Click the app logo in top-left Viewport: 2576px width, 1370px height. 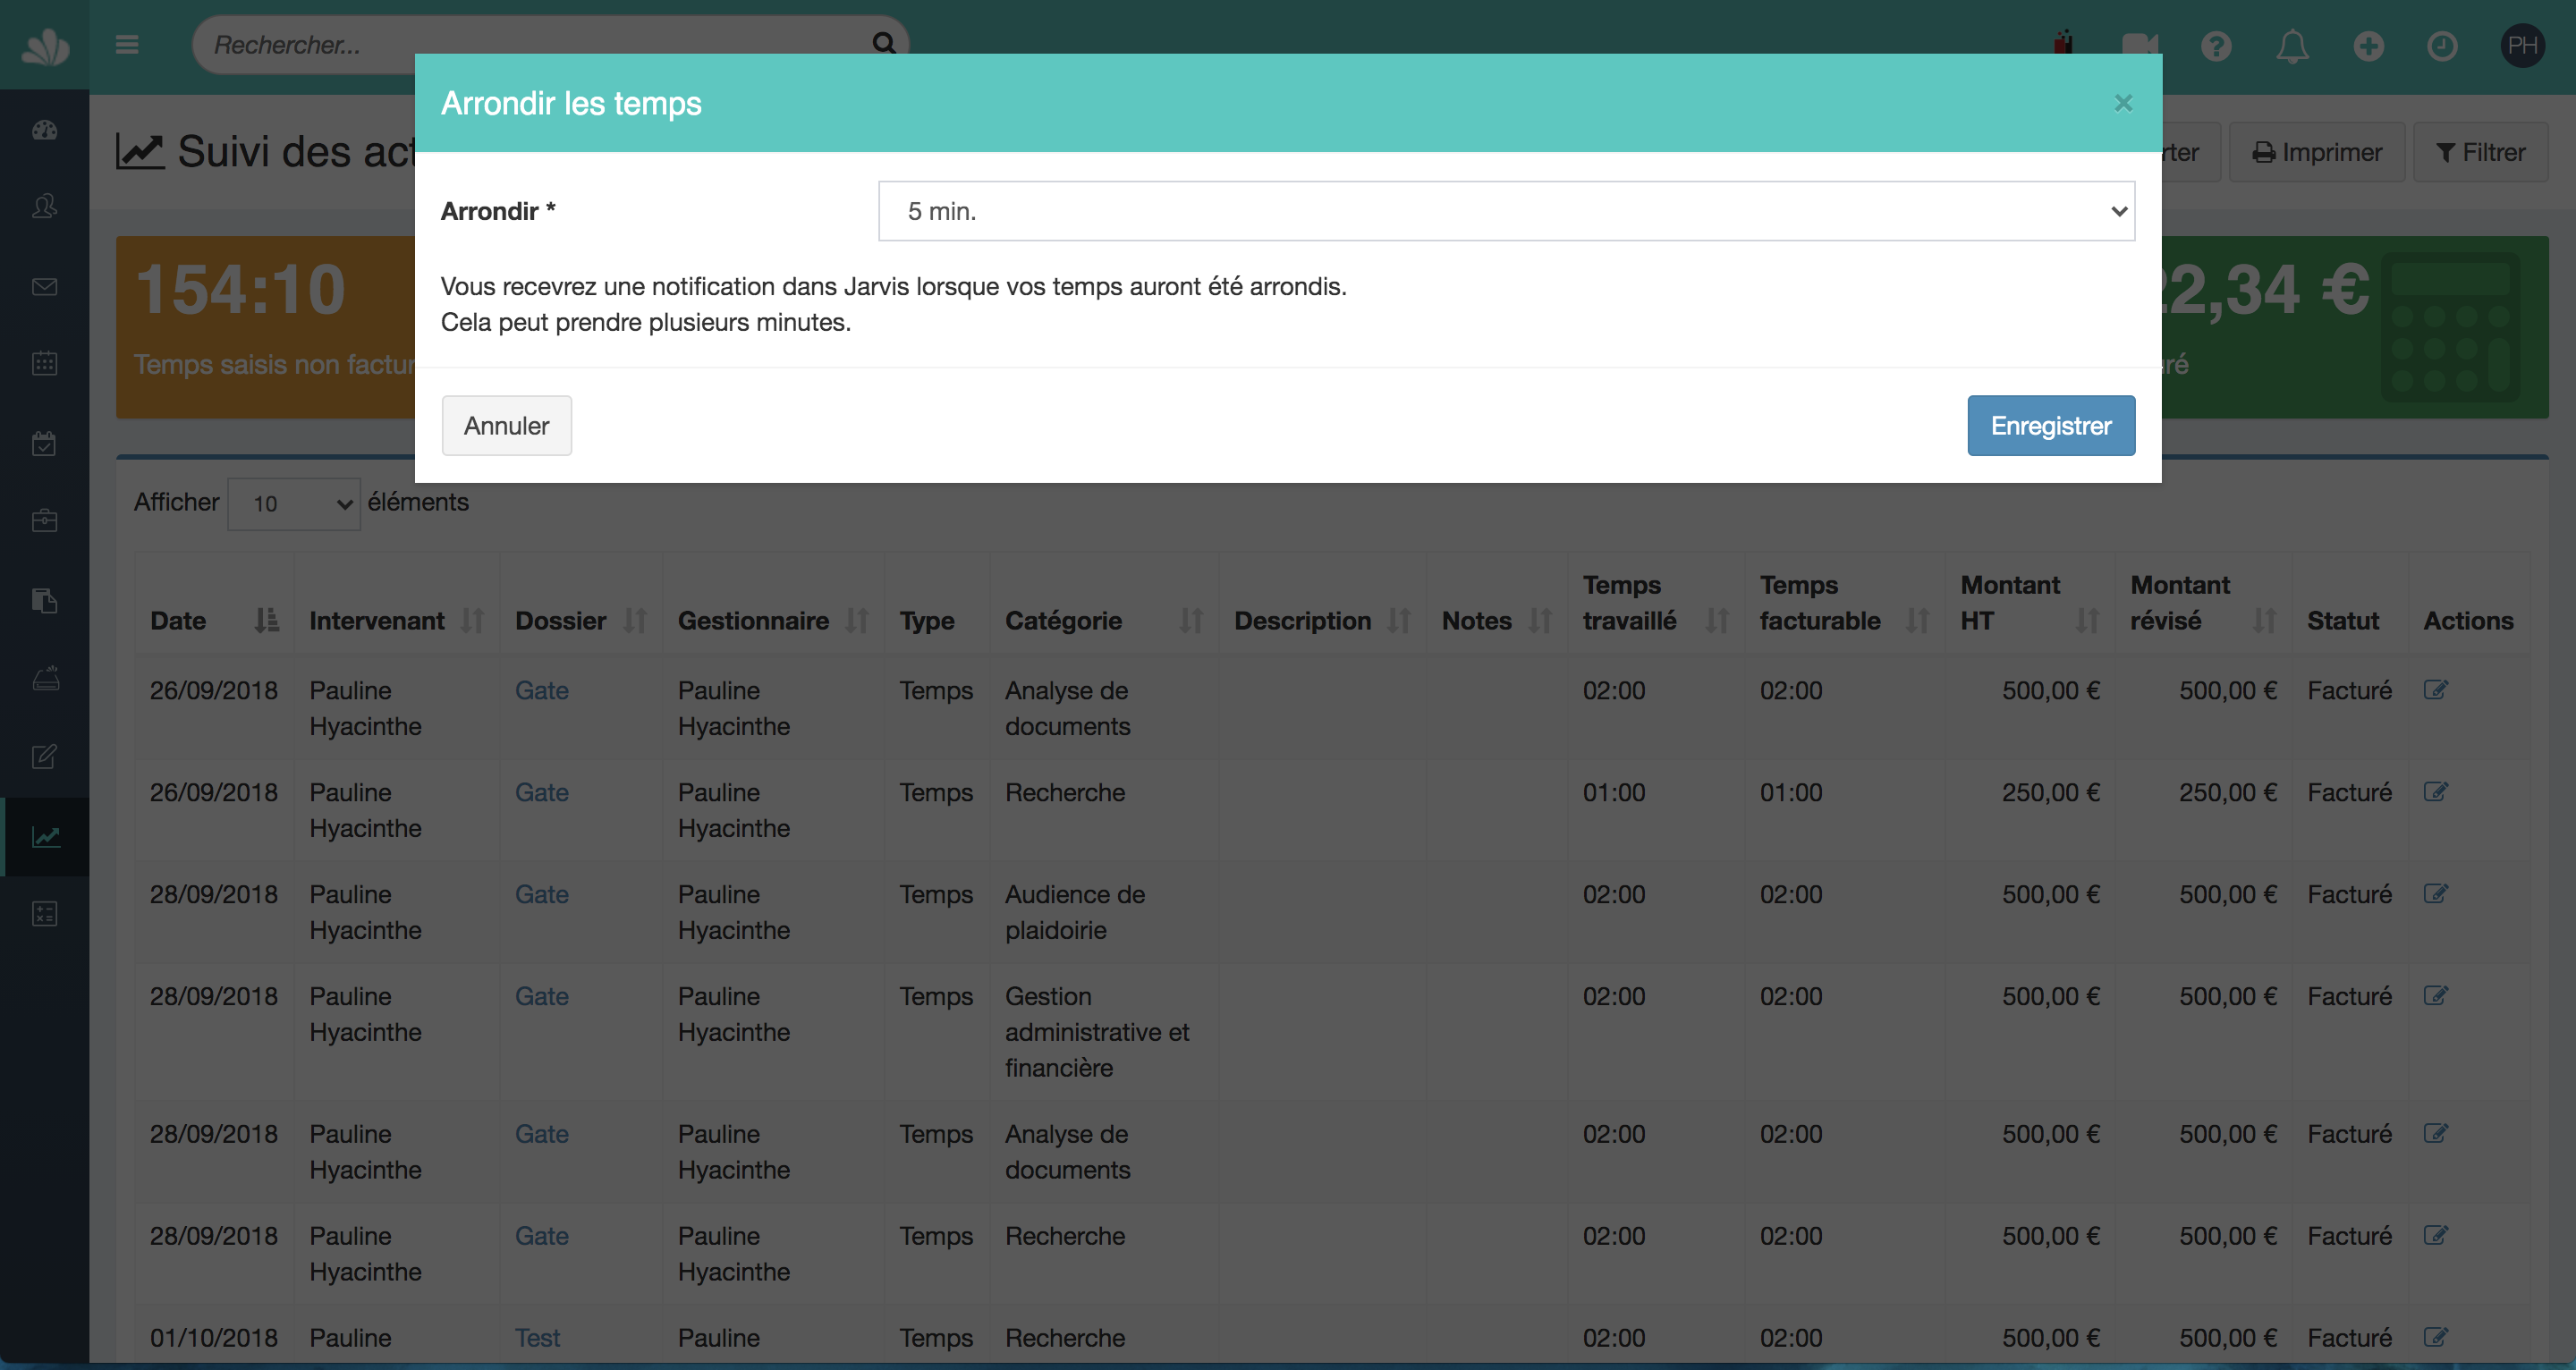pos(45,46)
